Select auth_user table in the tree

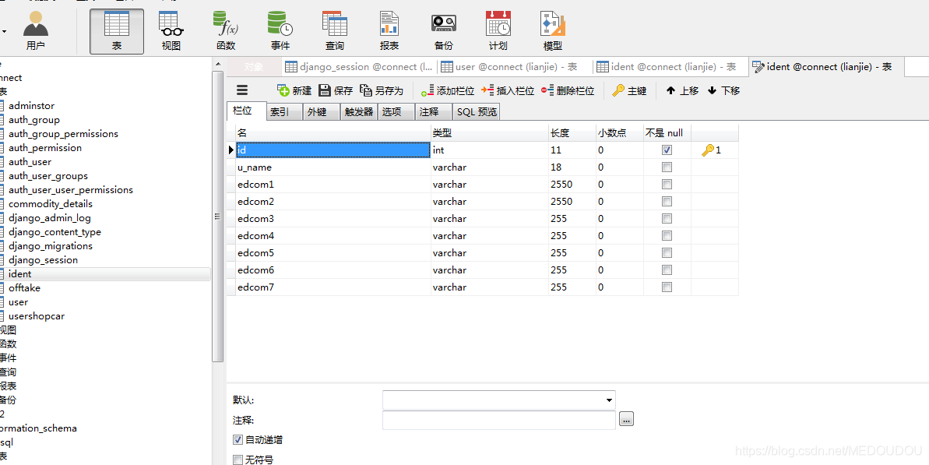30,162
